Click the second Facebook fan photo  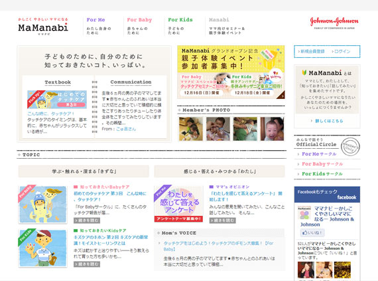pyautogui.click(x=324, y=270)
